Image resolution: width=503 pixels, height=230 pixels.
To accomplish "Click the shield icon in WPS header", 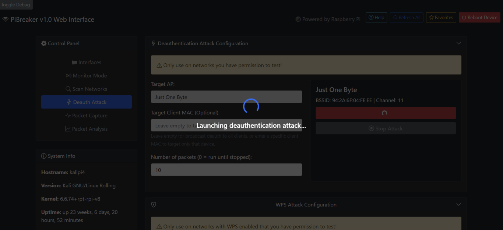I will [154, 205].
